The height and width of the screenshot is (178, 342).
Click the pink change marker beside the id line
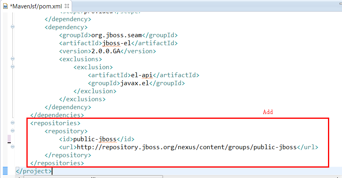coord(9,139)
